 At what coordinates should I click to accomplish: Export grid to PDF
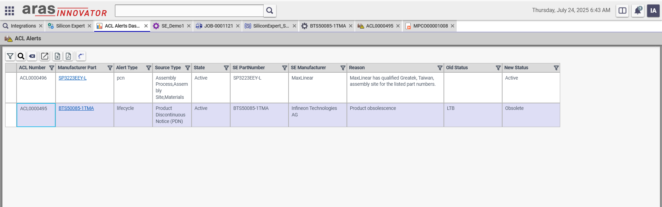(x=68, y=56)
